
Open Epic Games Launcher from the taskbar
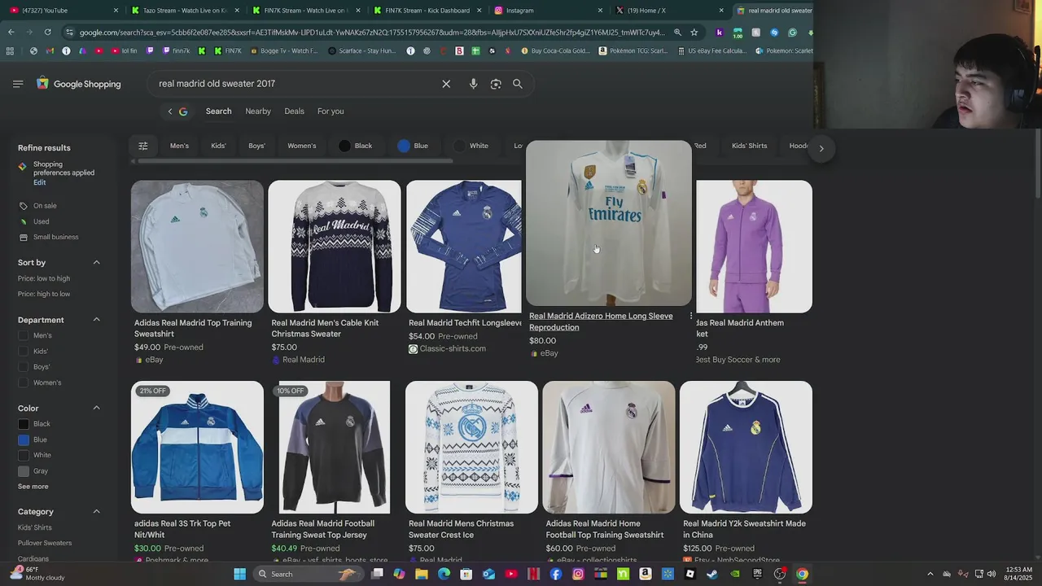tap(757, 574)
